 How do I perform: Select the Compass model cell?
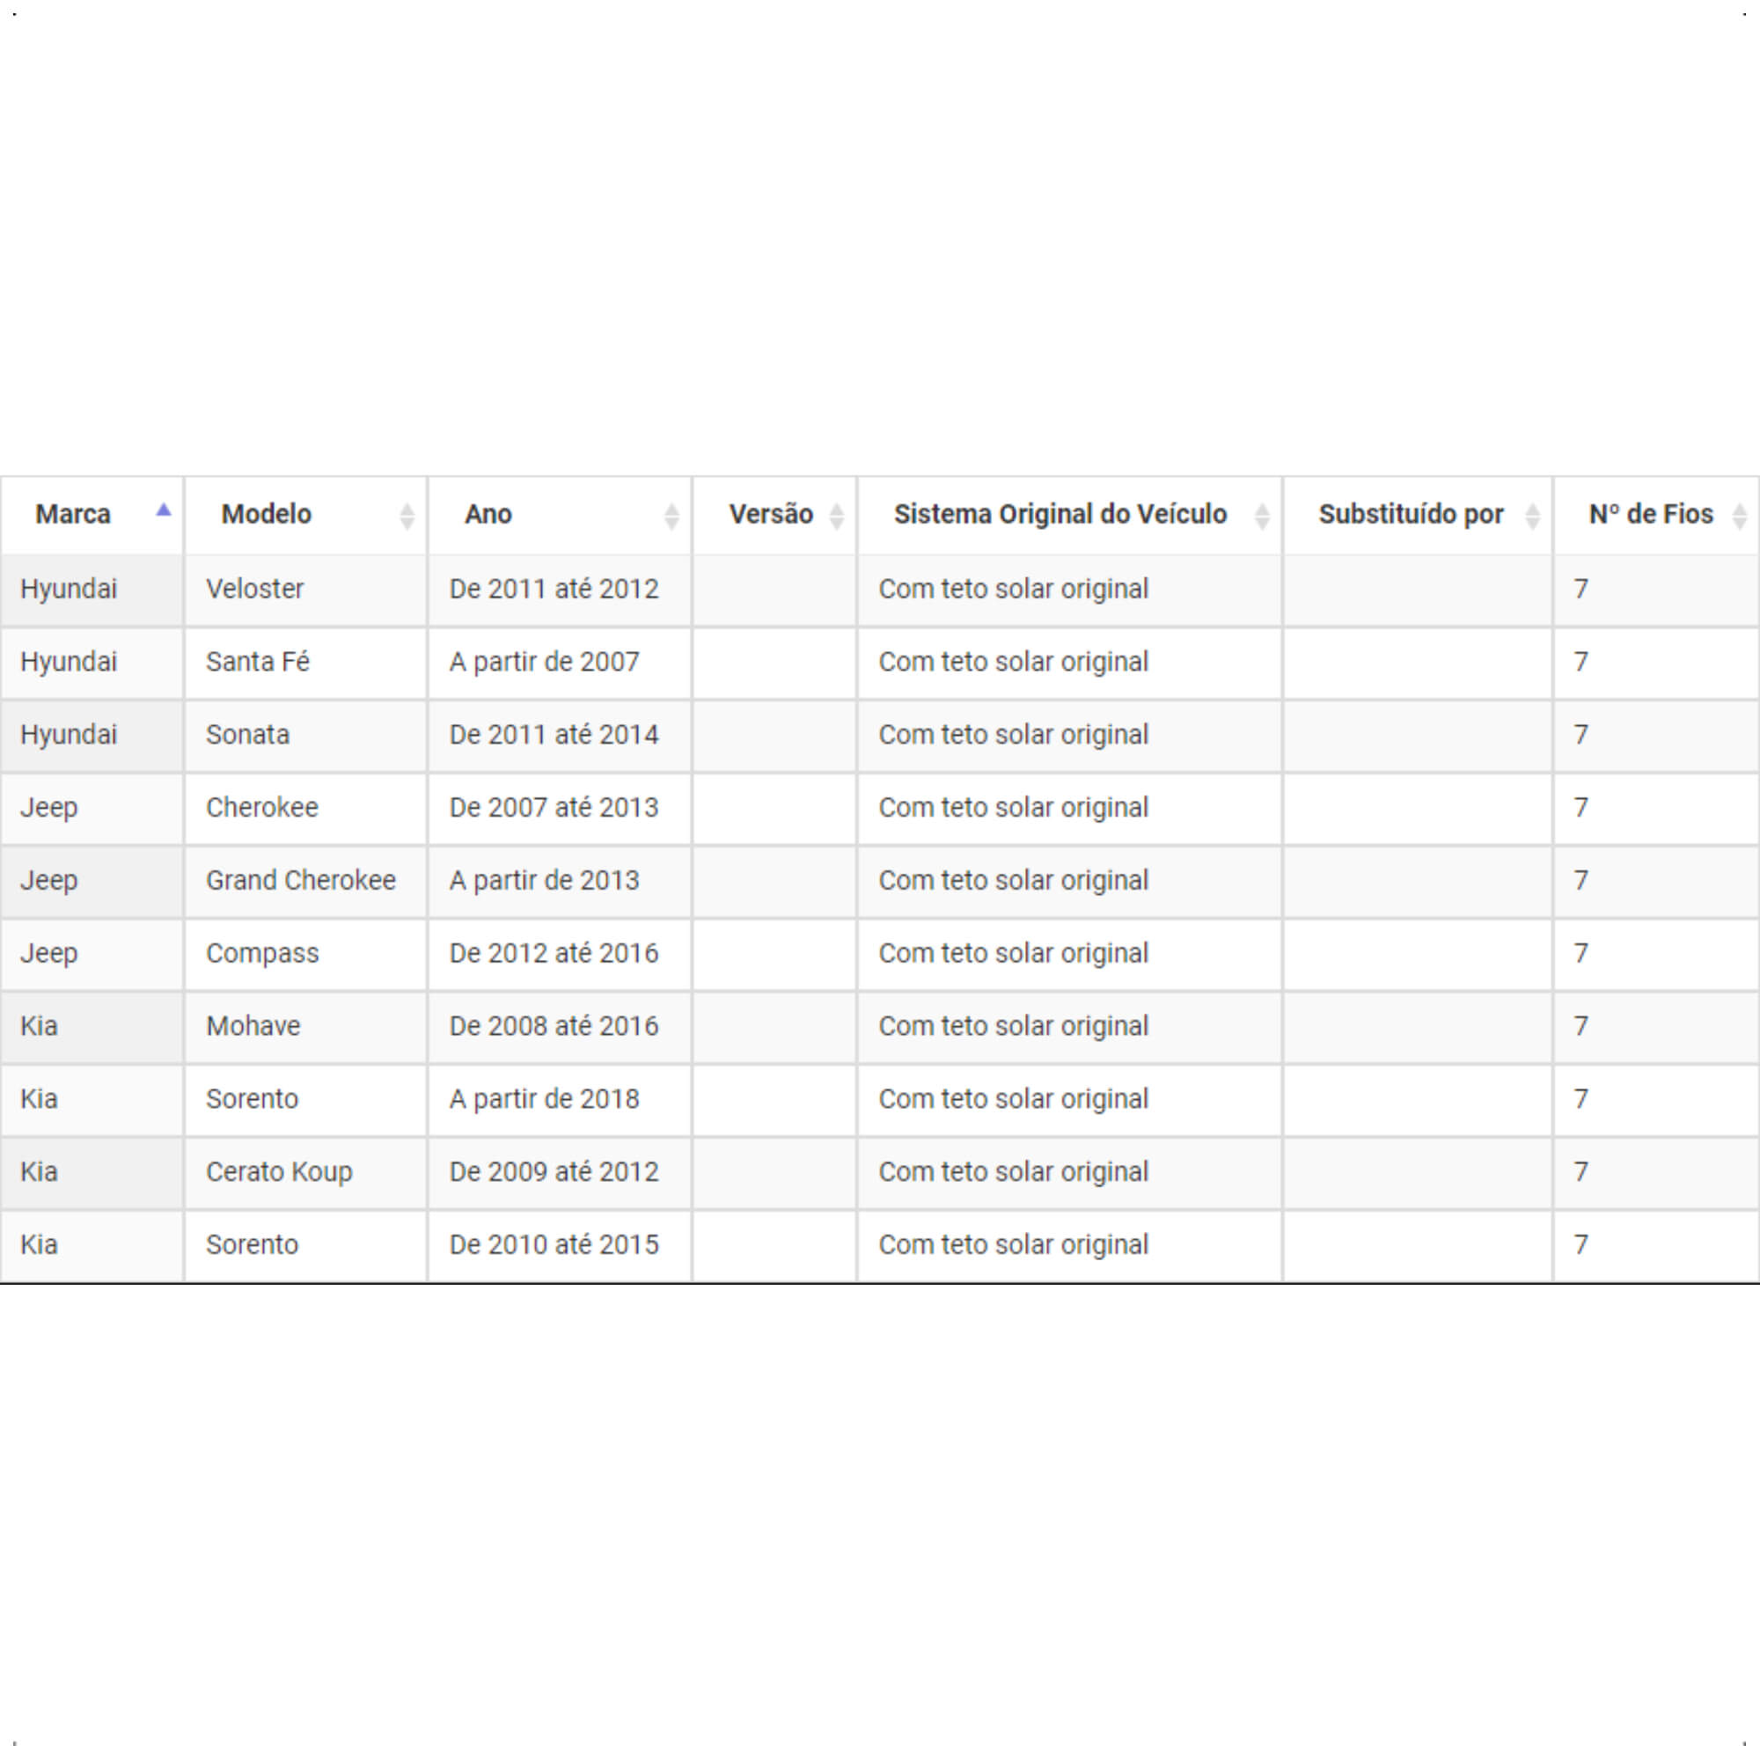coord(306,954)
